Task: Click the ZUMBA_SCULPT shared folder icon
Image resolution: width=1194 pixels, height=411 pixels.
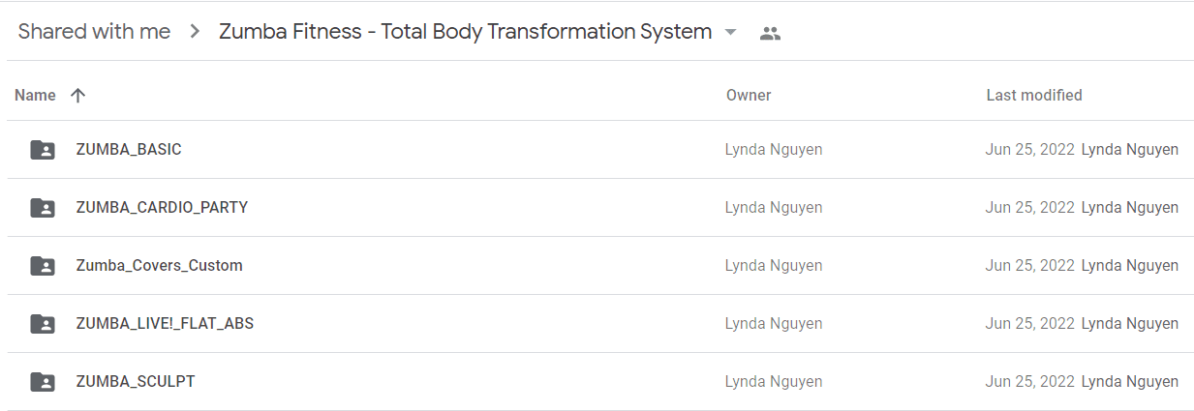Action: pos(43,382)
